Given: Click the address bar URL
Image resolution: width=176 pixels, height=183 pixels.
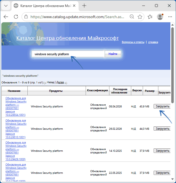Looking at the screenshot, I should pos(77,17).
